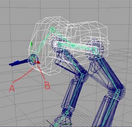Viewport: 132px width, 127px height.
Task: Select the dark blue gun barrel wireframe
Action: [x=19, y=63]
